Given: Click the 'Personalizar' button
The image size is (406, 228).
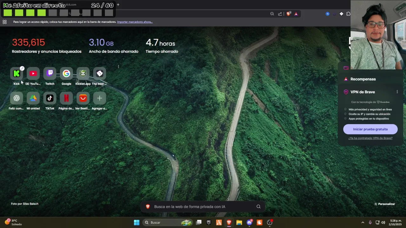Looking at the screenshot, I should pyautogui.click(x=385, y=204).
